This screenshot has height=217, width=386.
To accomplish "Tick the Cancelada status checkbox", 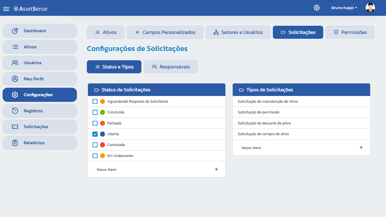I will [95, 145].
